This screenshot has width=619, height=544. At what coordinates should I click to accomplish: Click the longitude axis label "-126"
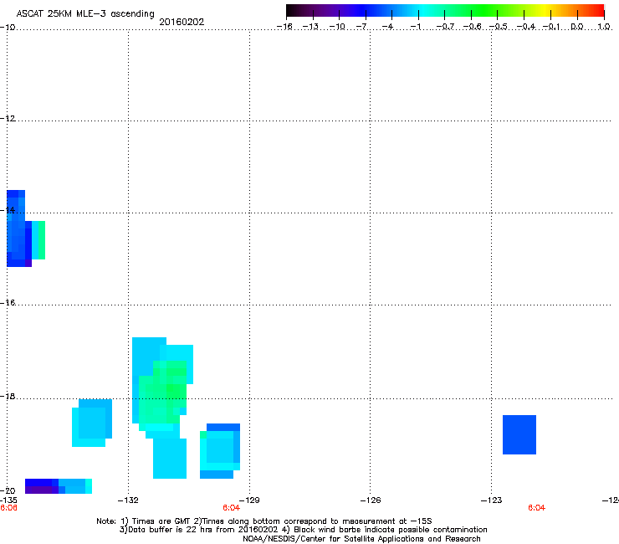371,500
